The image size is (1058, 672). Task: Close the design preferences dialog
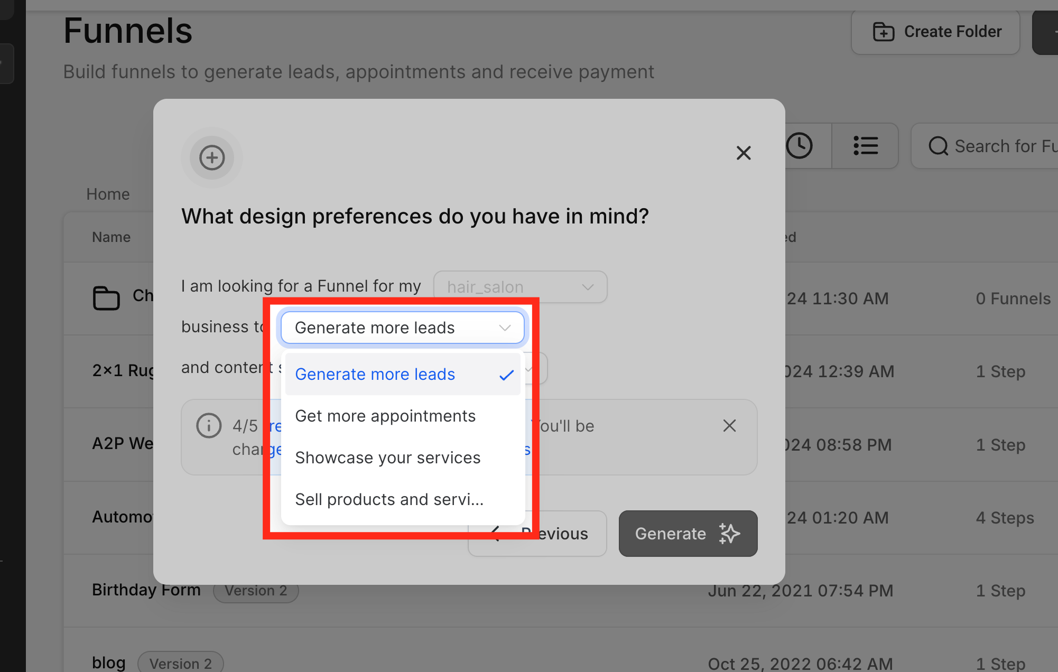pyautogui.click(x=743, y=153)
